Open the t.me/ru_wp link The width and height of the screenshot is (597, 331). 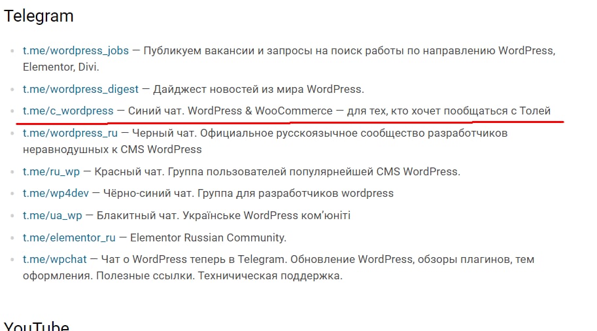tap(52, 172)
